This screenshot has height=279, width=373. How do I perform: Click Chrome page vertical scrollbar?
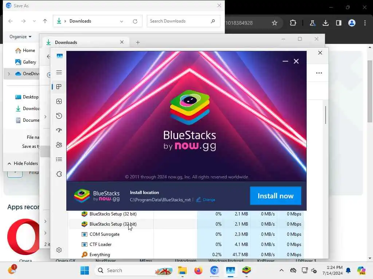tap(369, 91)
